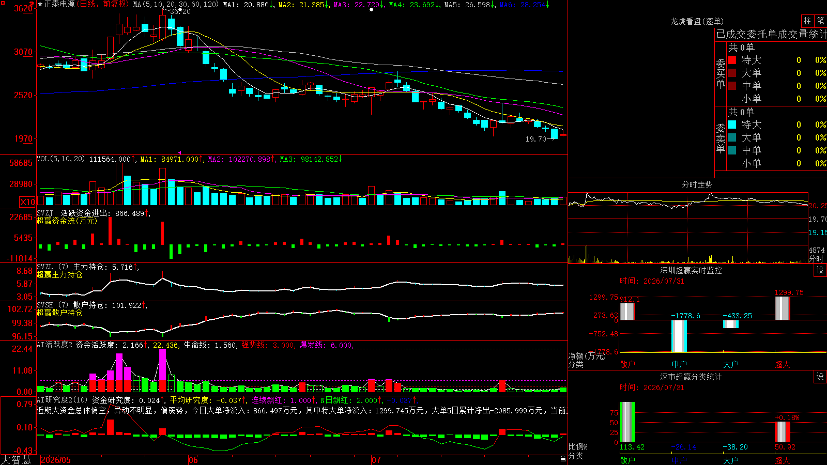Click the 深市超赢分类统计 panel title
The image size is (827, 465).
691,377
